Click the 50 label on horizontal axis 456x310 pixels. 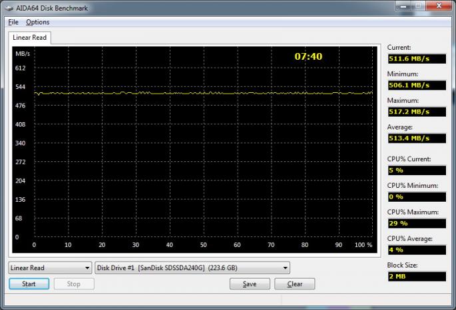(x=203, y=245)
